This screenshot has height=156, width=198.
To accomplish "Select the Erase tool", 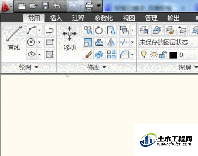I will [88, 55].
